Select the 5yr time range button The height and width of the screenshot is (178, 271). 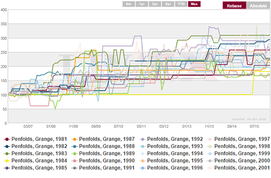coord(168,4)
